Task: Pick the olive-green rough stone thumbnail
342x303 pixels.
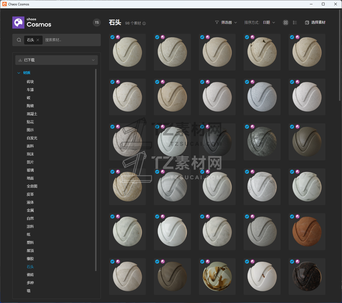Action: (x=307, y=142)
